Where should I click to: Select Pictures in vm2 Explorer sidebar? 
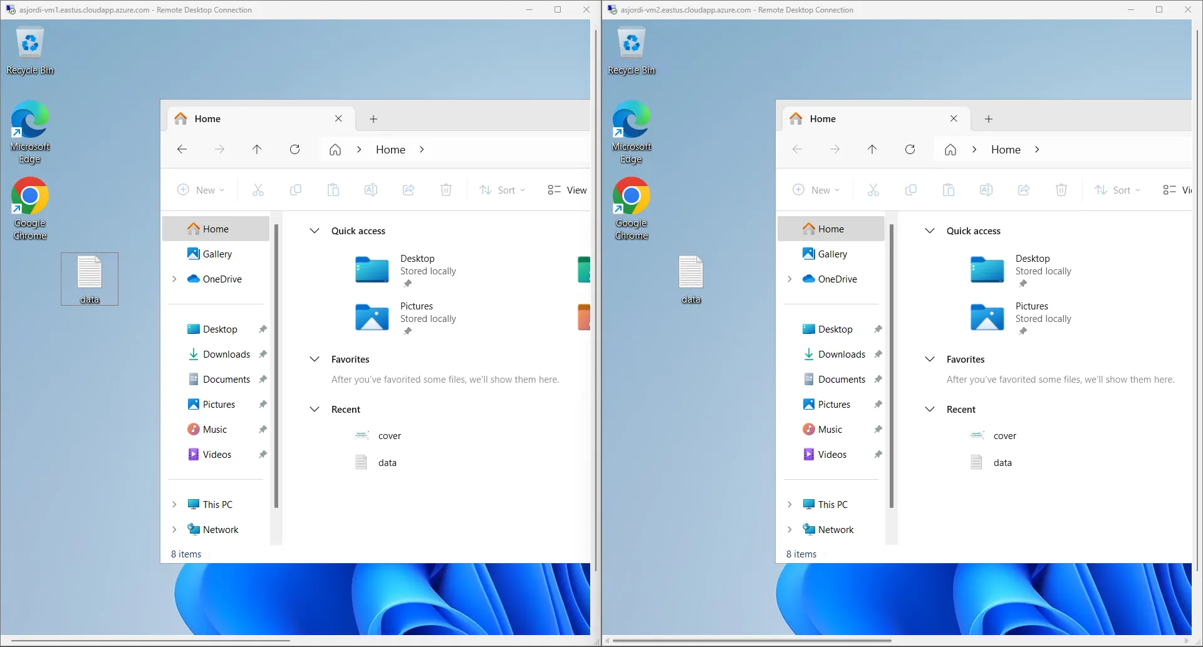point(831,404)
